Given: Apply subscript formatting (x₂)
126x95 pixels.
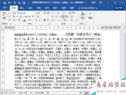Looking at the screenshot, I should 29,16.
